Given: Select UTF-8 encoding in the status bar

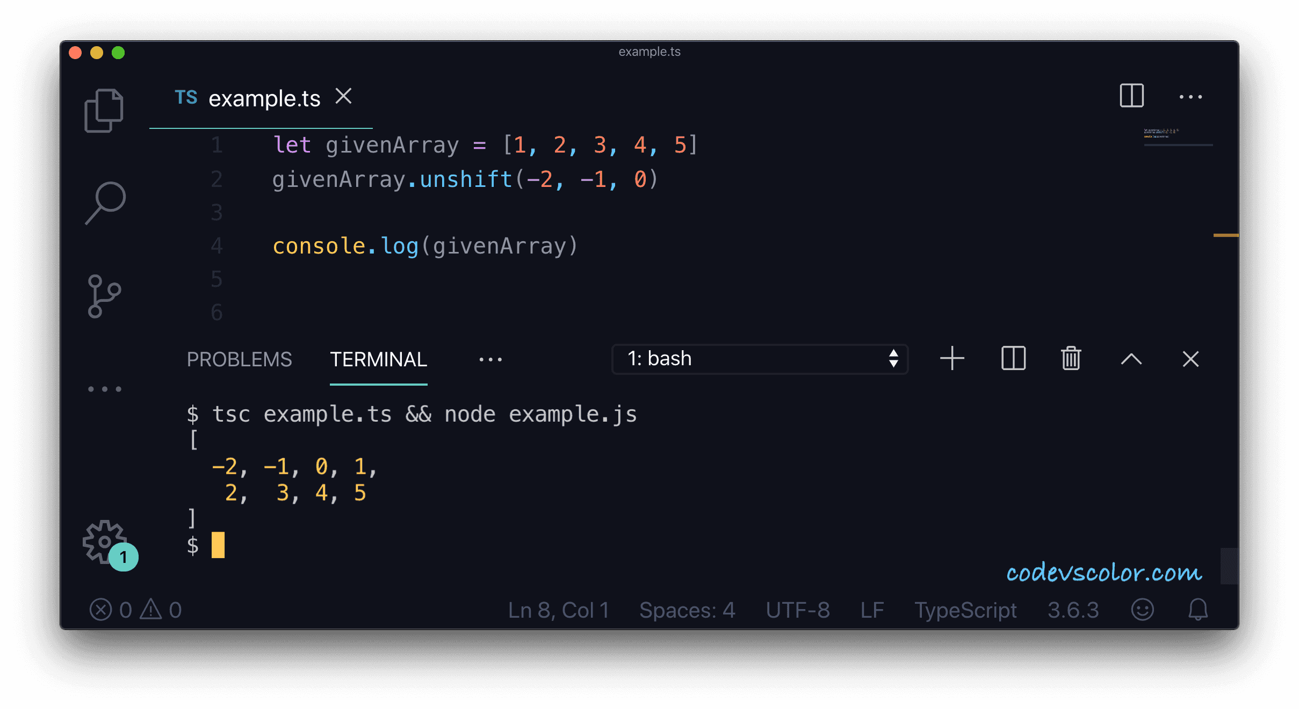Looking at the screenshot, I should (x=798, y=610).
